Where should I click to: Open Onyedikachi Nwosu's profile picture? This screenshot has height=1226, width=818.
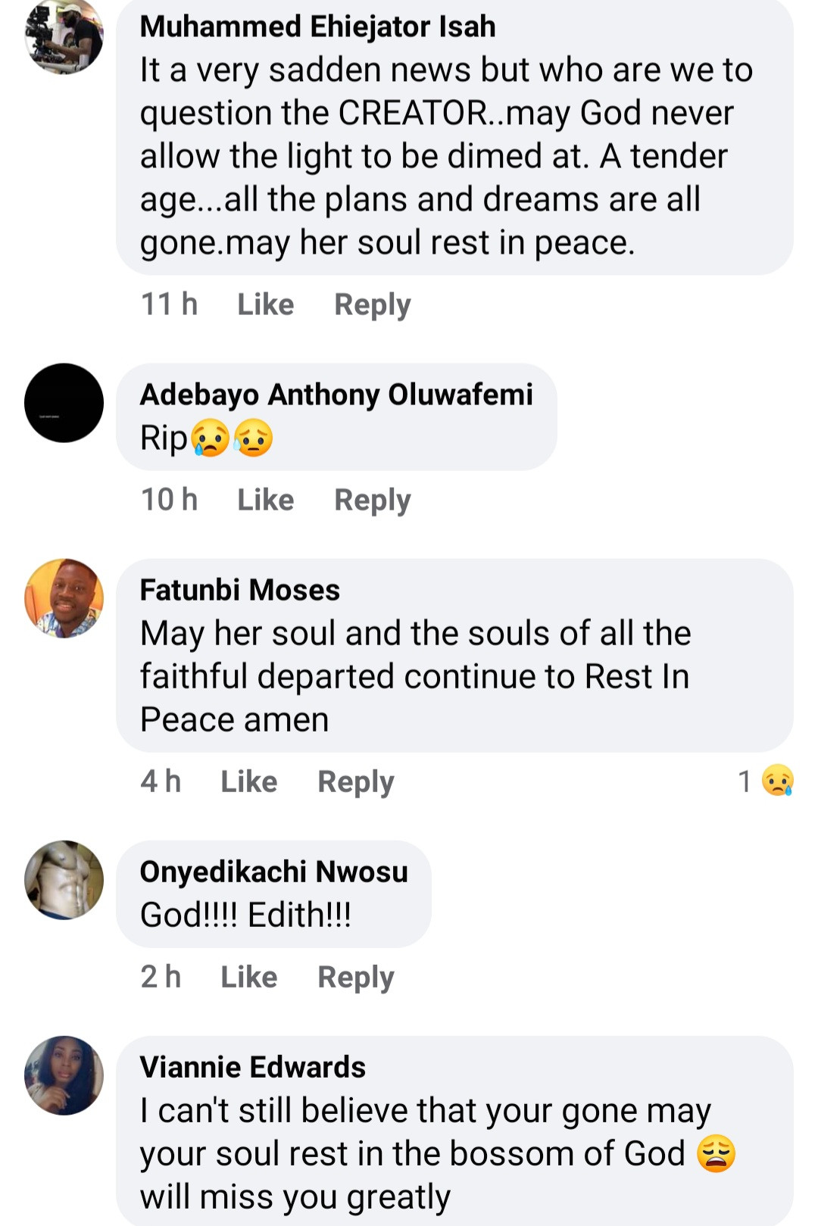pyautogui.click(x=64, y=880)
